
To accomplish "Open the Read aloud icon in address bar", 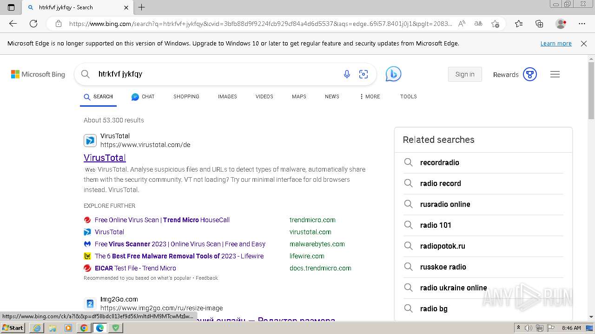I will [462, 24].
